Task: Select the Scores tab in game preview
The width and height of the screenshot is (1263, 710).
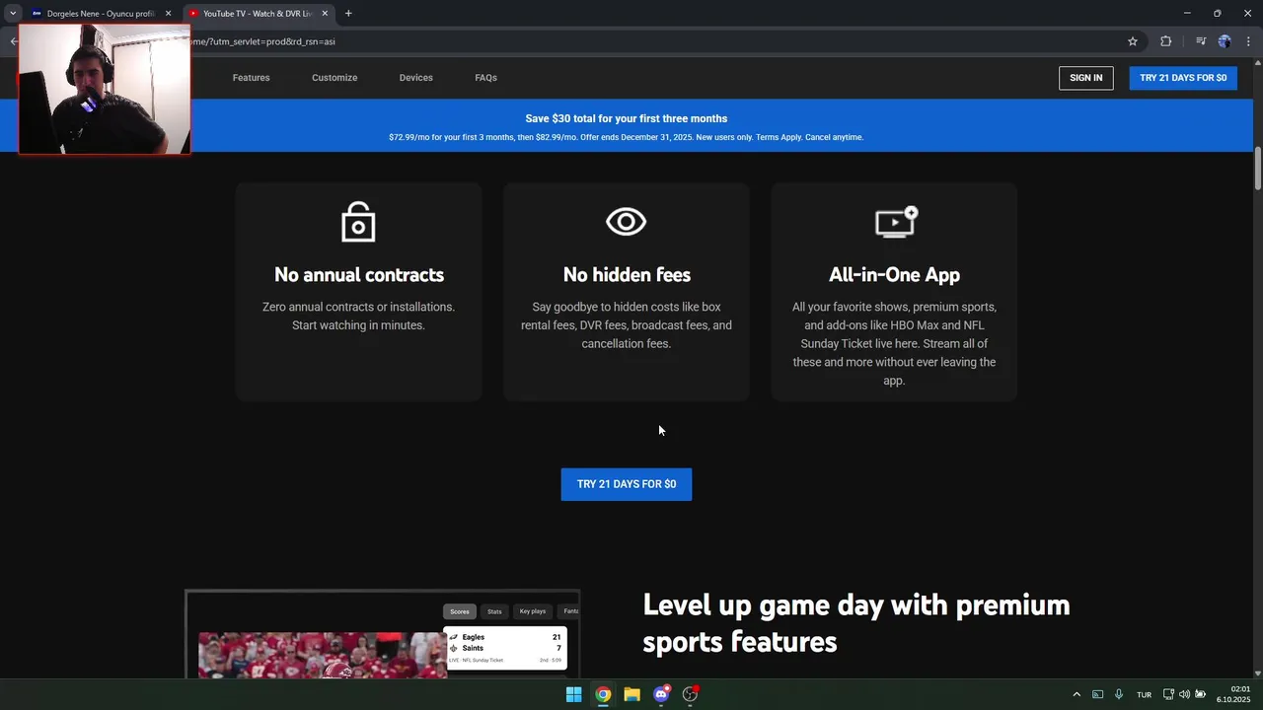Action: (x=460, y=611)
